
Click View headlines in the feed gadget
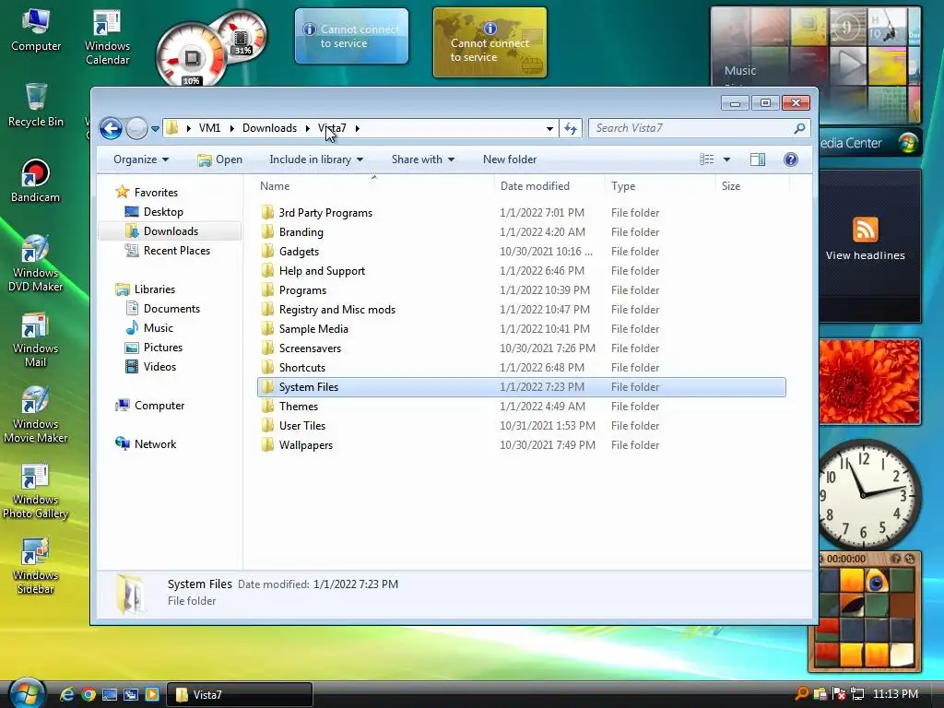[865, 255]
